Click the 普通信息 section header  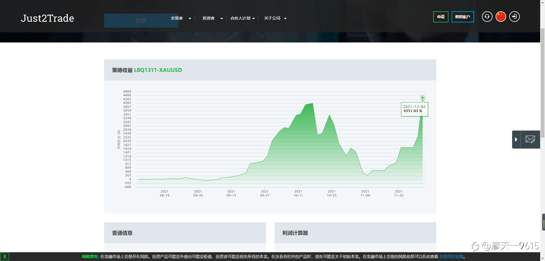pos(122,233)
